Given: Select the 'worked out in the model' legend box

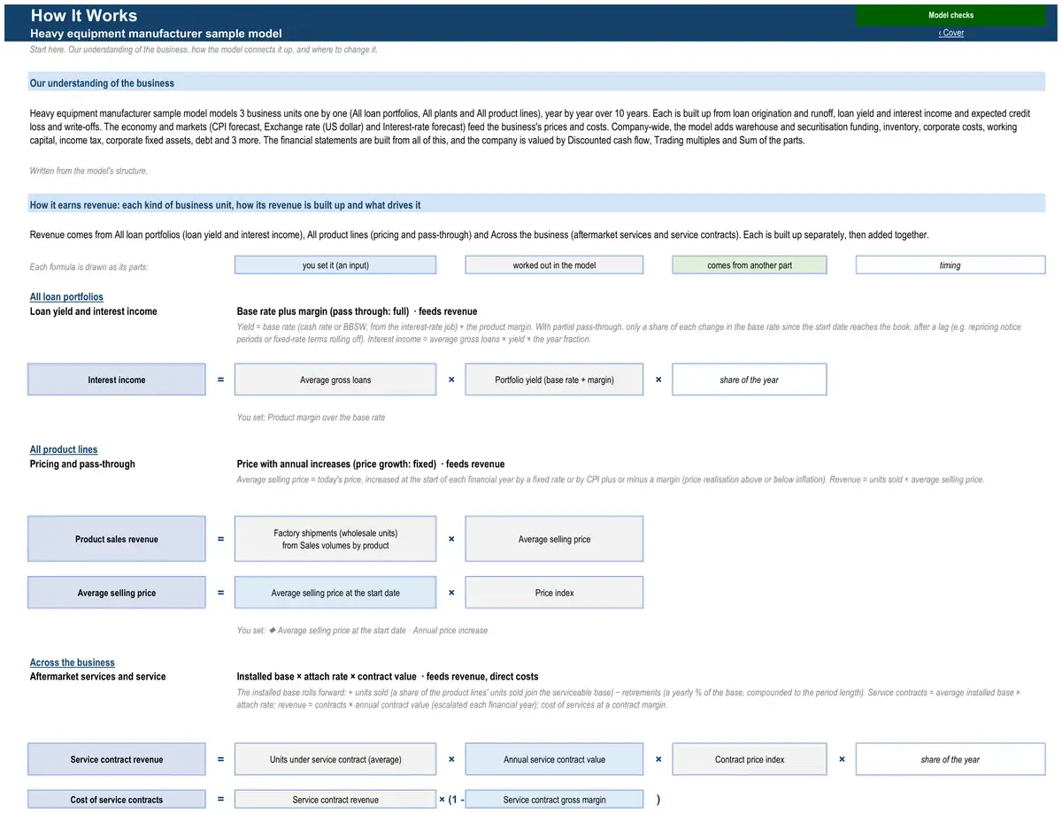Looking at the screenshot, I should 554,265.
